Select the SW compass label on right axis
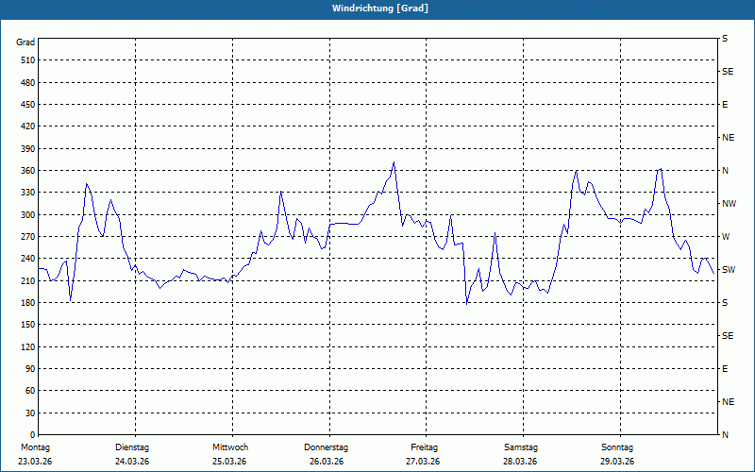The image size is (755, 472). (x=728, y=270)
